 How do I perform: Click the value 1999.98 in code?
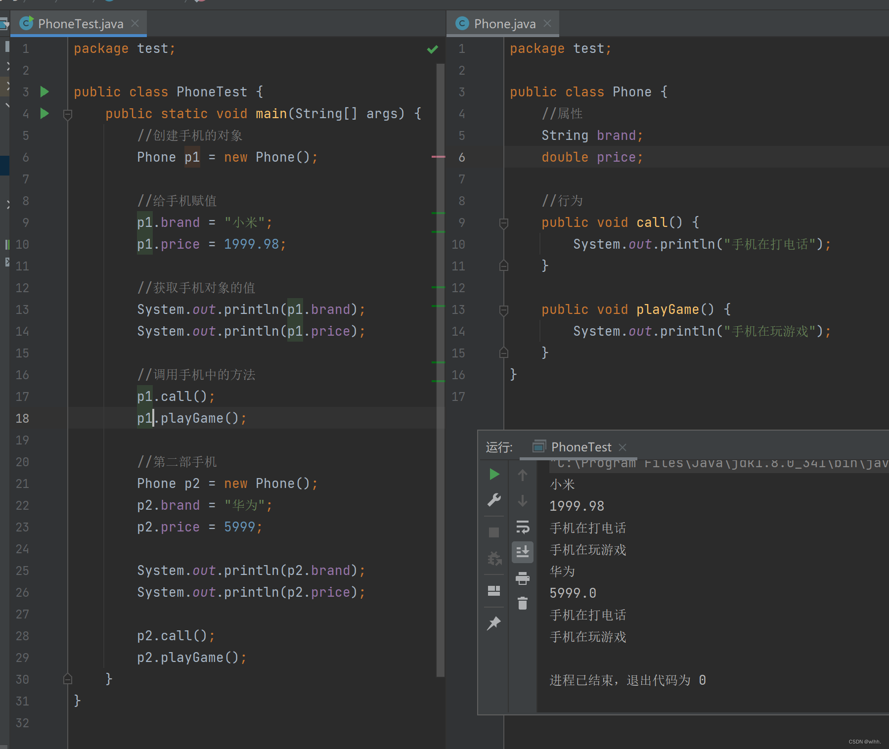(x=252, y=244)
